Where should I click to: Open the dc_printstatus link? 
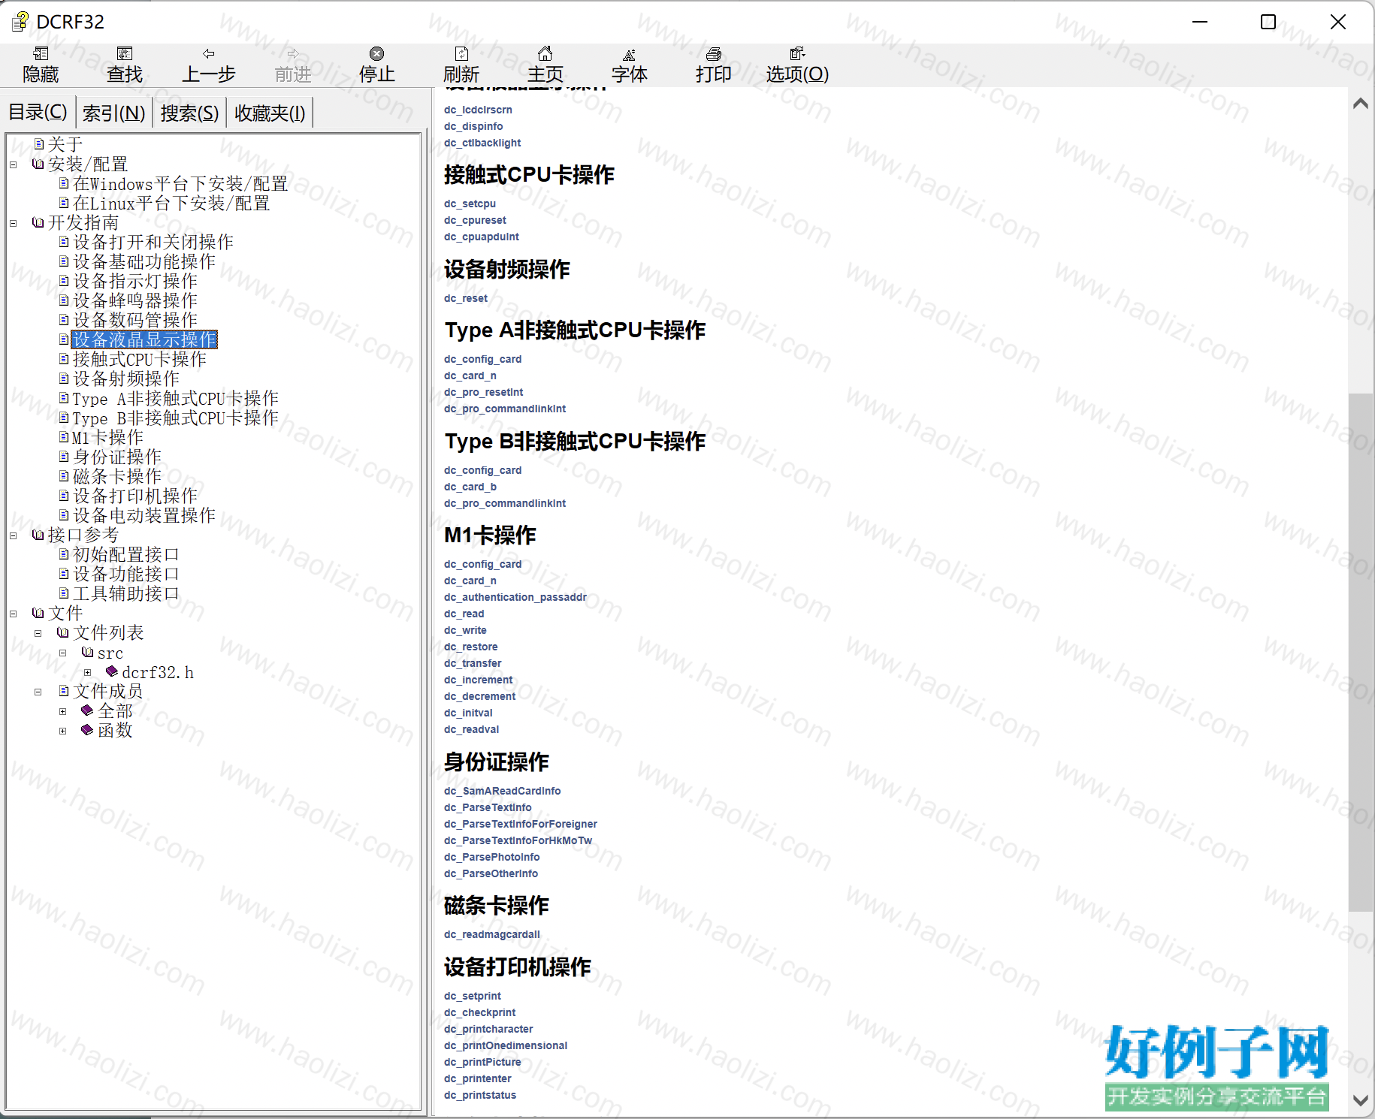pos(479,1095)
